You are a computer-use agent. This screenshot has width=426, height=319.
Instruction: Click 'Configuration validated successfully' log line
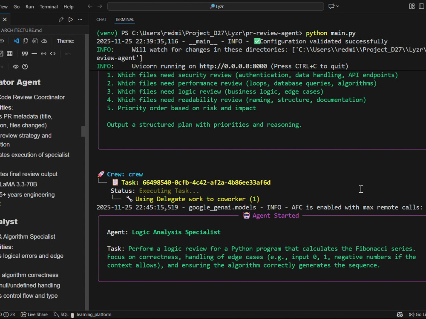coord(324,41)
